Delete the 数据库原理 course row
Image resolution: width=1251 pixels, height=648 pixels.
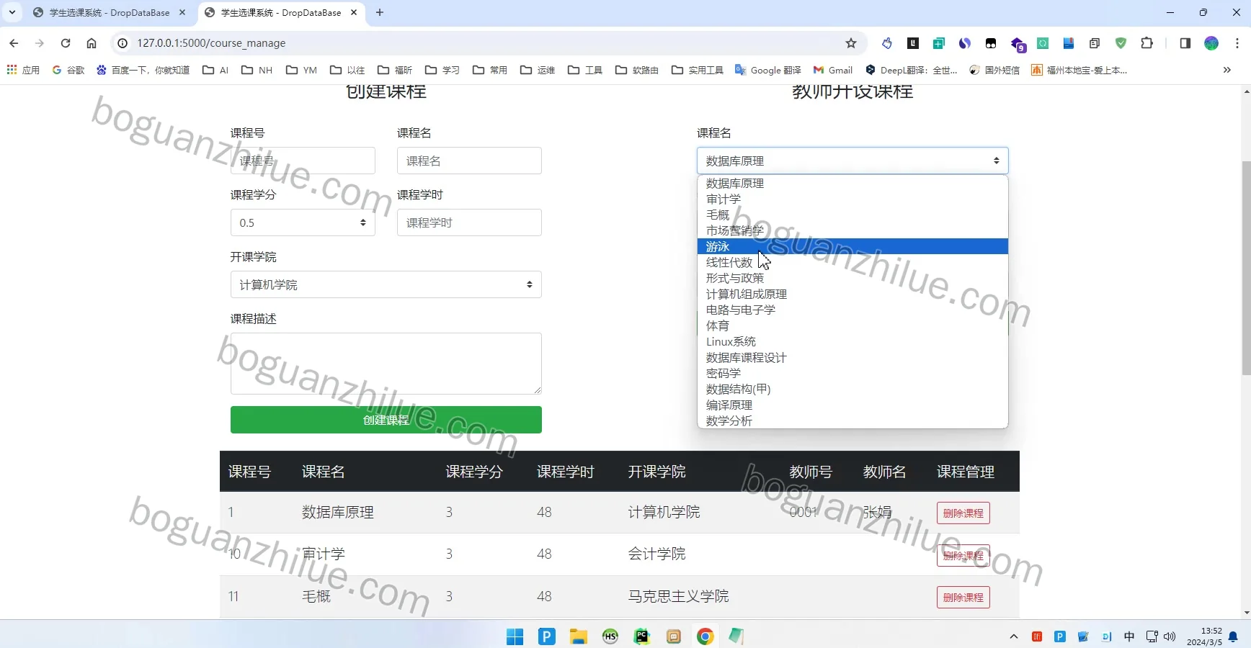tap(963, 513)
